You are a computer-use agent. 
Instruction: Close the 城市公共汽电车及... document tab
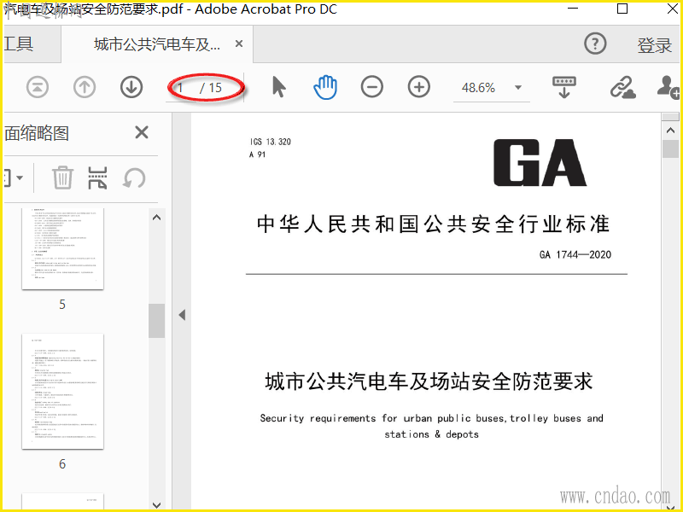[239, 44]
